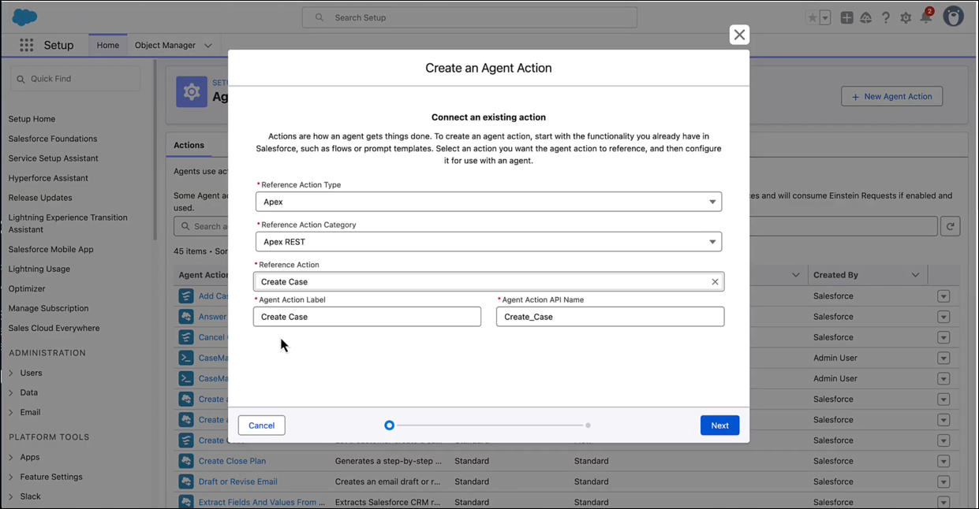Click the refresh list icon
Image resolution: width=979 pixels, height=509 pixels.
pyautogui.click(x=951, y=226)
